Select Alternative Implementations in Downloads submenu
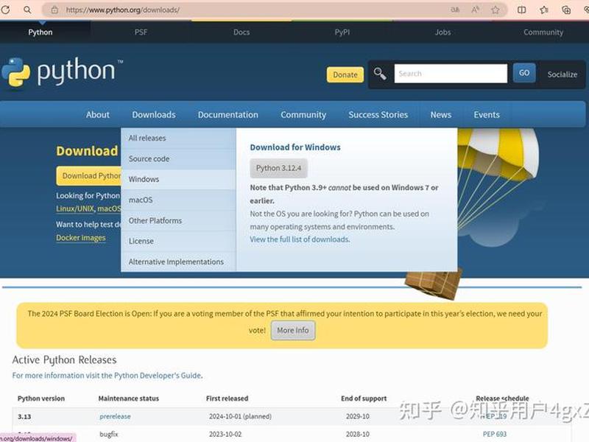The height and width of the screenshot is (442, 589). point(178,262)
